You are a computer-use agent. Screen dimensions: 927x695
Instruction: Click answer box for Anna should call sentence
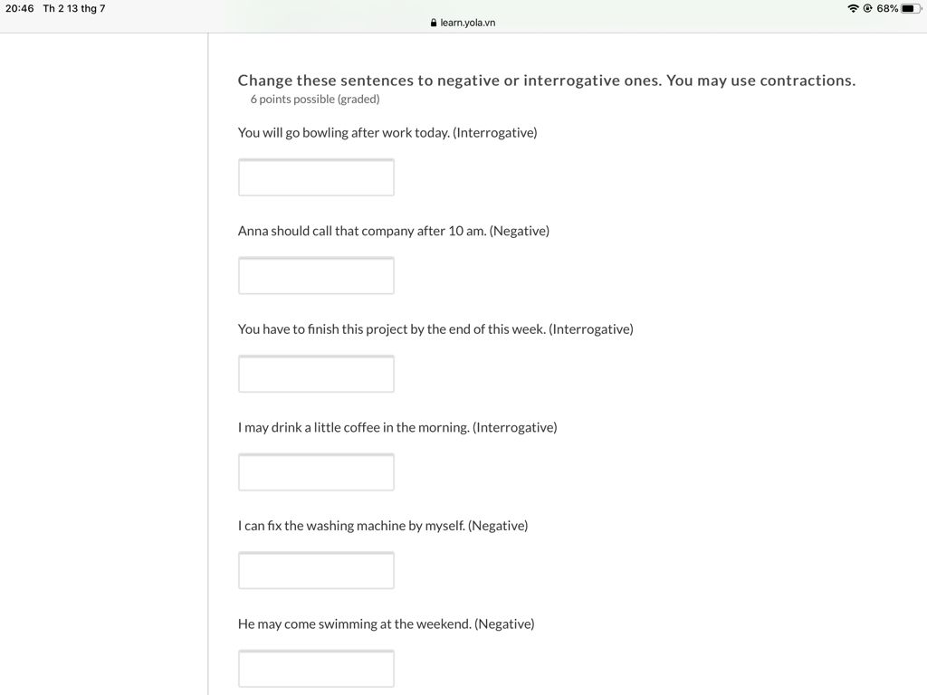click(316, 275)
